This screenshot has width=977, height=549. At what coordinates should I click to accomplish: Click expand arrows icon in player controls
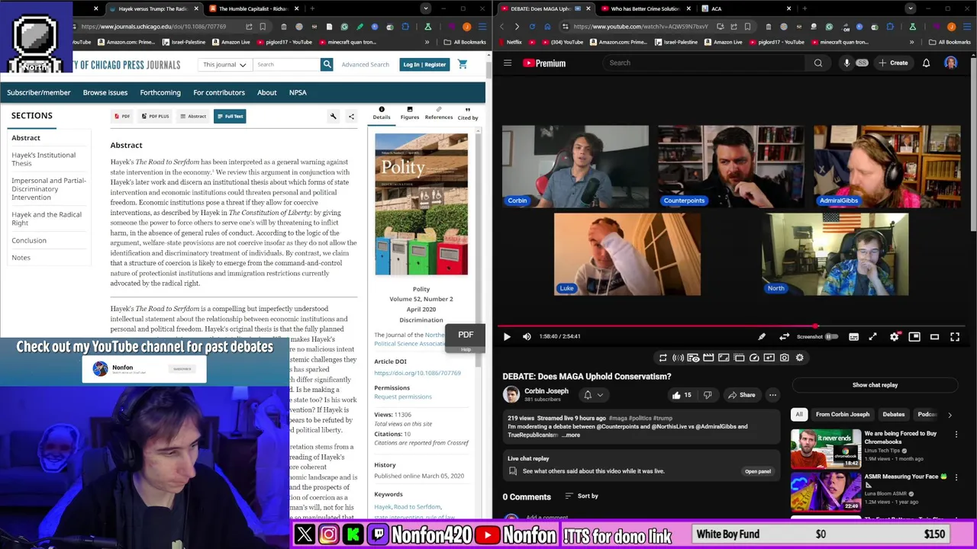coord(872,336)
